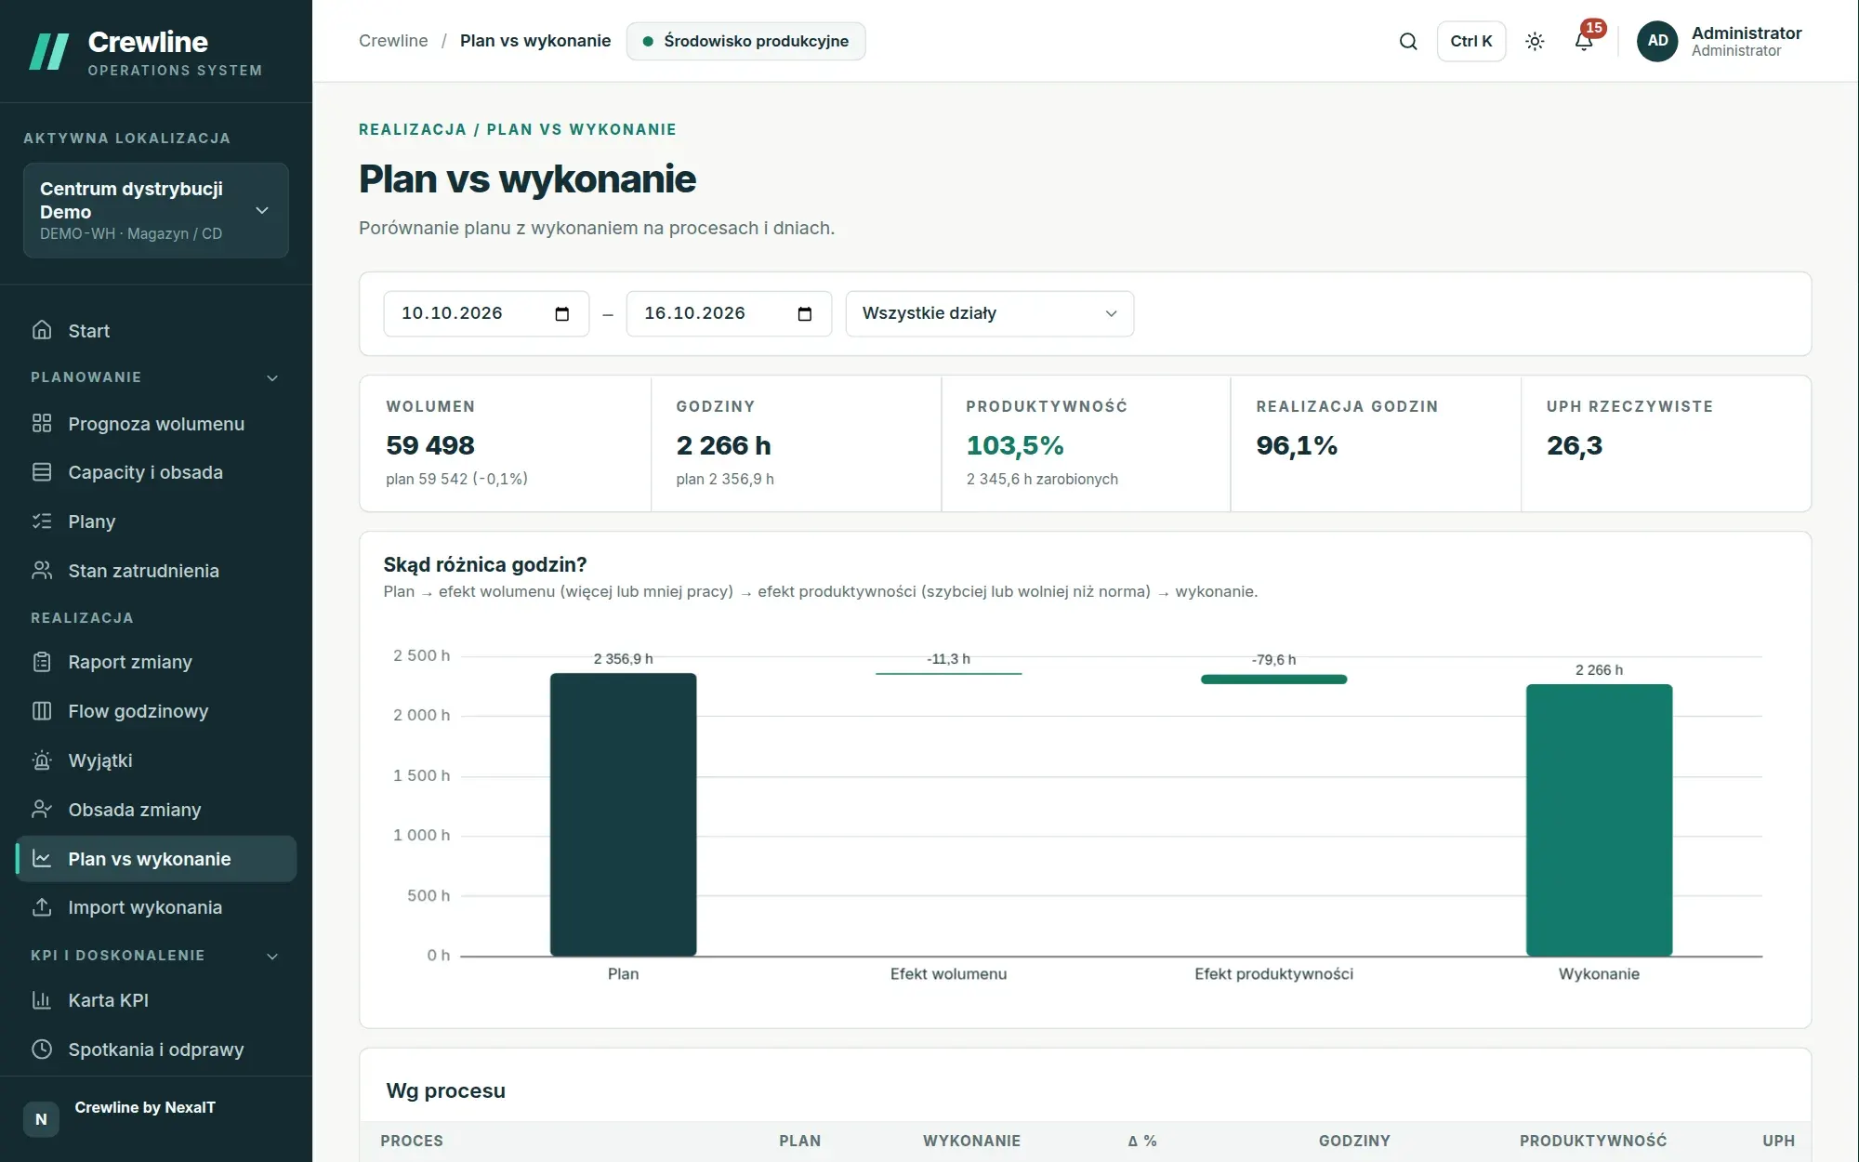Click Crewline by NexaIT footer link
The image size is (1859, 1162).
click(145, 1107)
